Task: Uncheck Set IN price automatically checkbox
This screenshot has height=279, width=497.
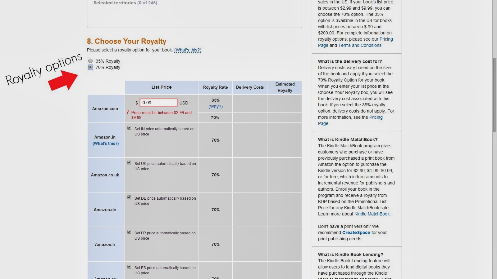Action: pos(129,128)
